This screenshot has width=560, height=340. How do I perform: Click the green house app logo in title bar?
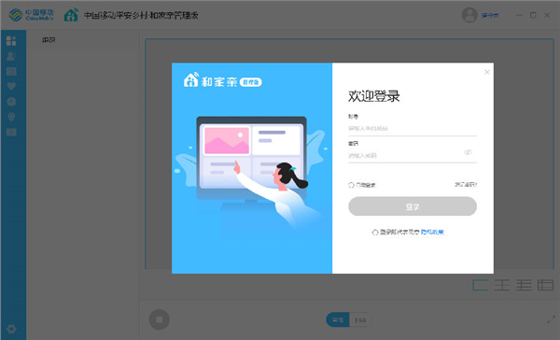tap(71, 15)
